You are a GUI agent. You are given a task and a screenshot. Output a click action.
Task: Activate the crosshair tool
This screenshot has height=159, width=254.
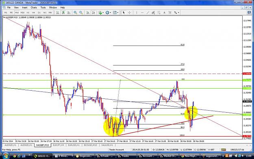[129, 13]
